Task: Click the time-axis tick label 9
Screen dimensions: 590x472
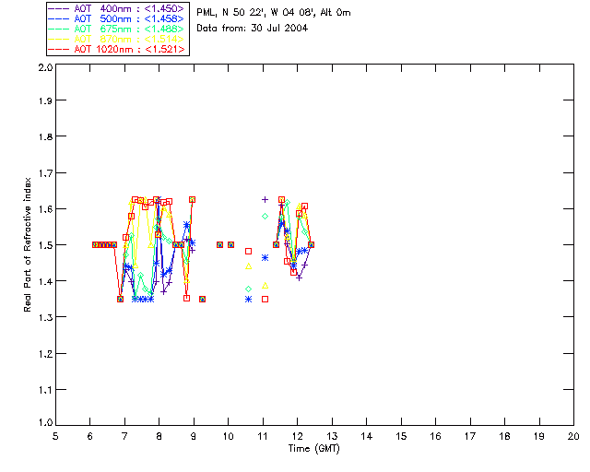Action: tap(194, 436)
